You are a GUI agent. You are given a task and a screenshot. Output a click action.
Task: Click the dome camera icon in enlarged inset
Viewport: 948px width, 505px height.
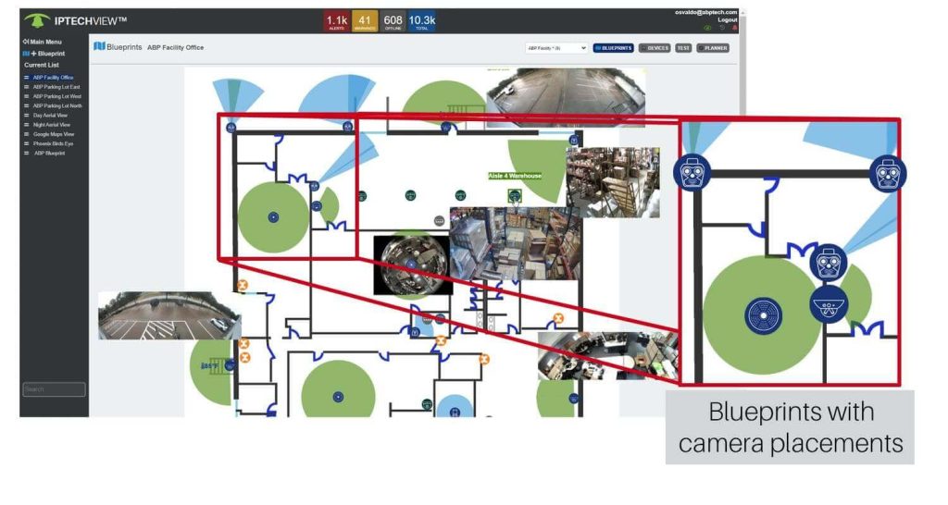tap(829, 303)
